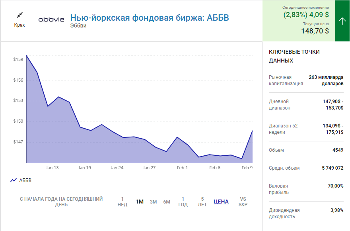Compare with VS S&P option
The image size is (350, 231).
(x=243, y=202)
